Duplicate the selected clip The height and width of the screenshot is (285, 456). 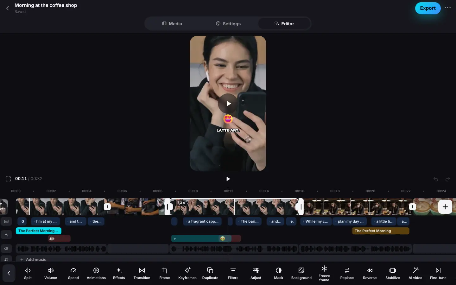click(210, 273)
